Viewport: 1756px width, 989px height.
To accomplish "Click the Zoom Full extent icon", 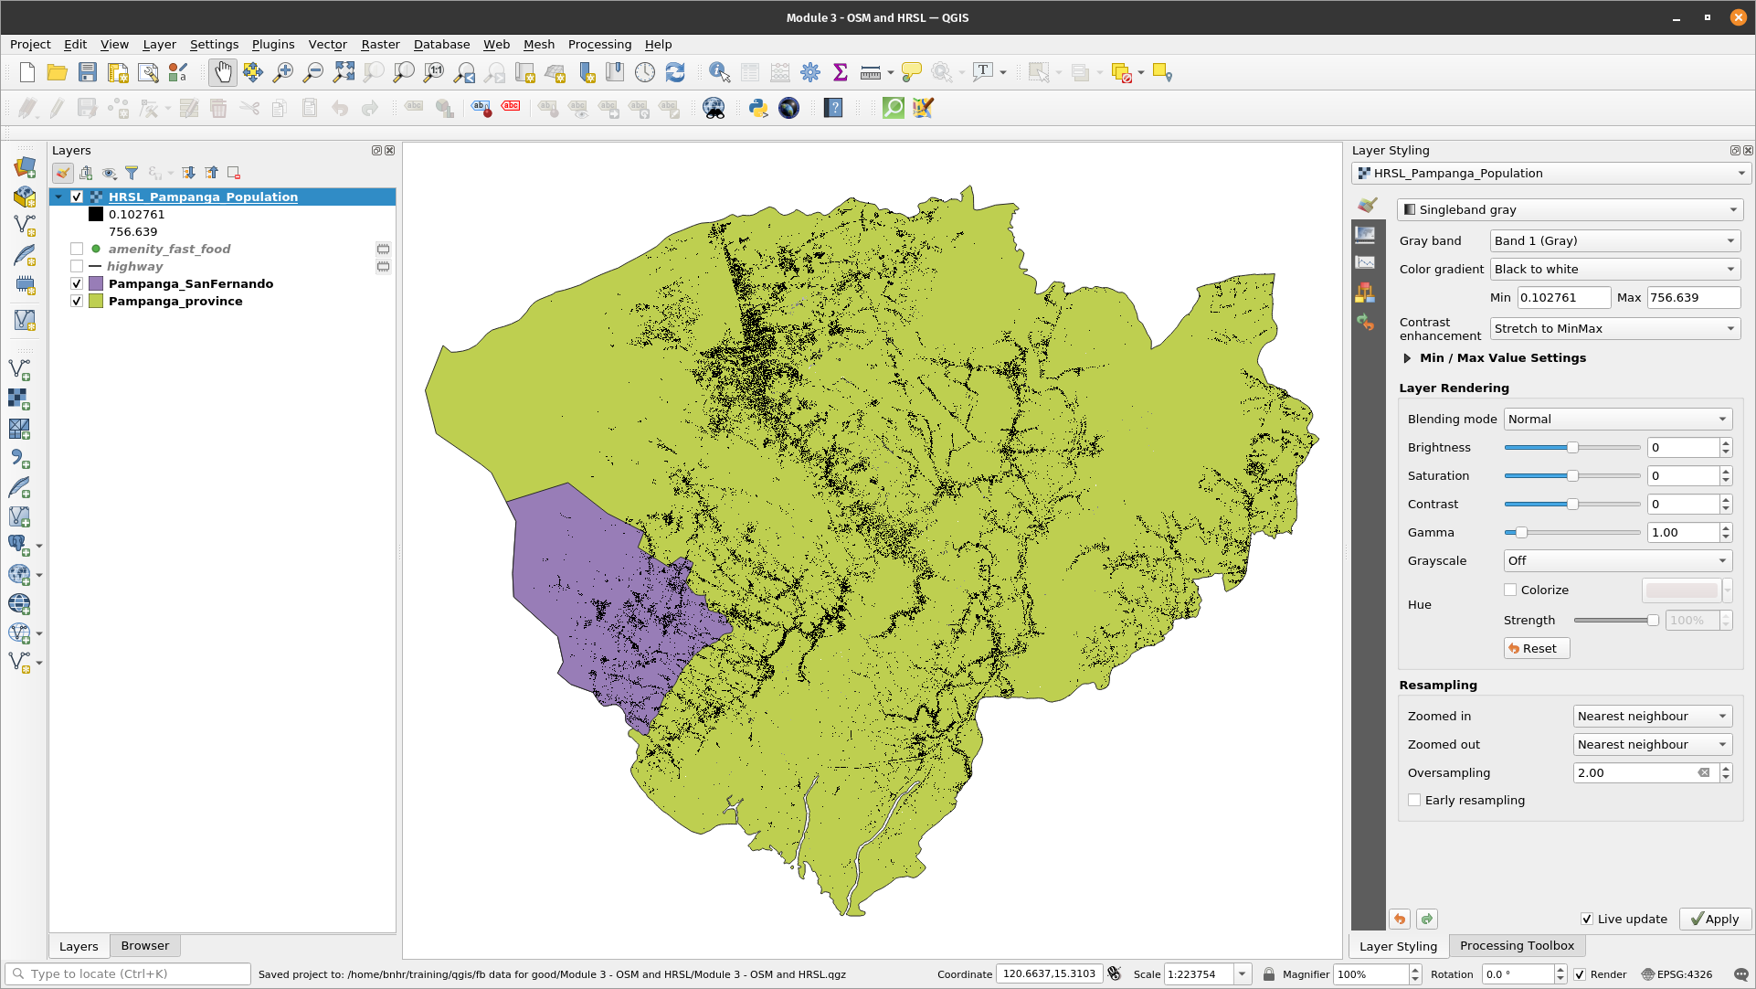I will coord(344,72).
